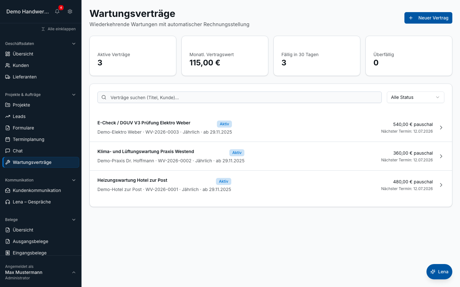Click the Formulare document icon
This screenshot has height=287, width=460.
[x=8, y=128]
